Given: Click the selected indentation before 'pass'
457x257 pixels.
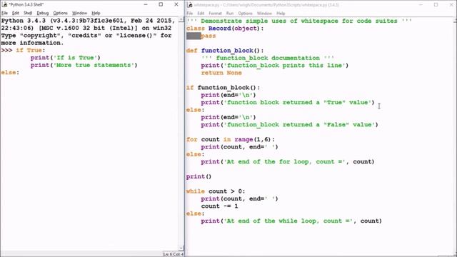Looking at the screenshot, I should tap(194, 36).
